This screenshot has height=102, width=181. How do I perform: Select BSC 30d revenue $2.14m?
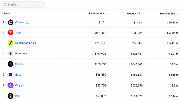point(173,96)
